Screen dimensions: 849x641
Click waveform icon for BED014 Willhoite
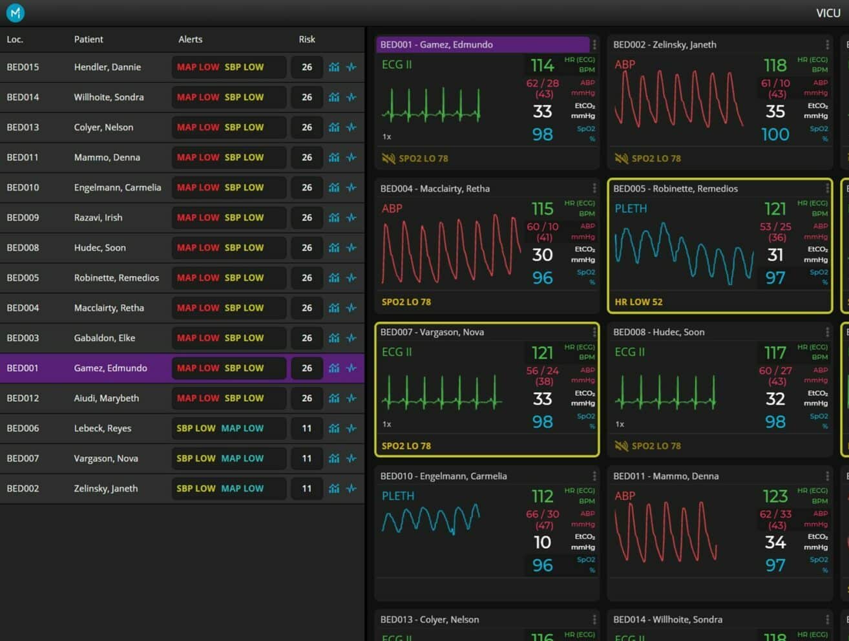[x=351, y=98]
